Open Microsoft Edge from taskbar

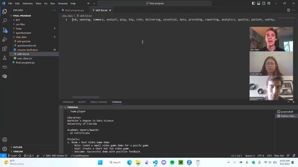pos(129,162)
